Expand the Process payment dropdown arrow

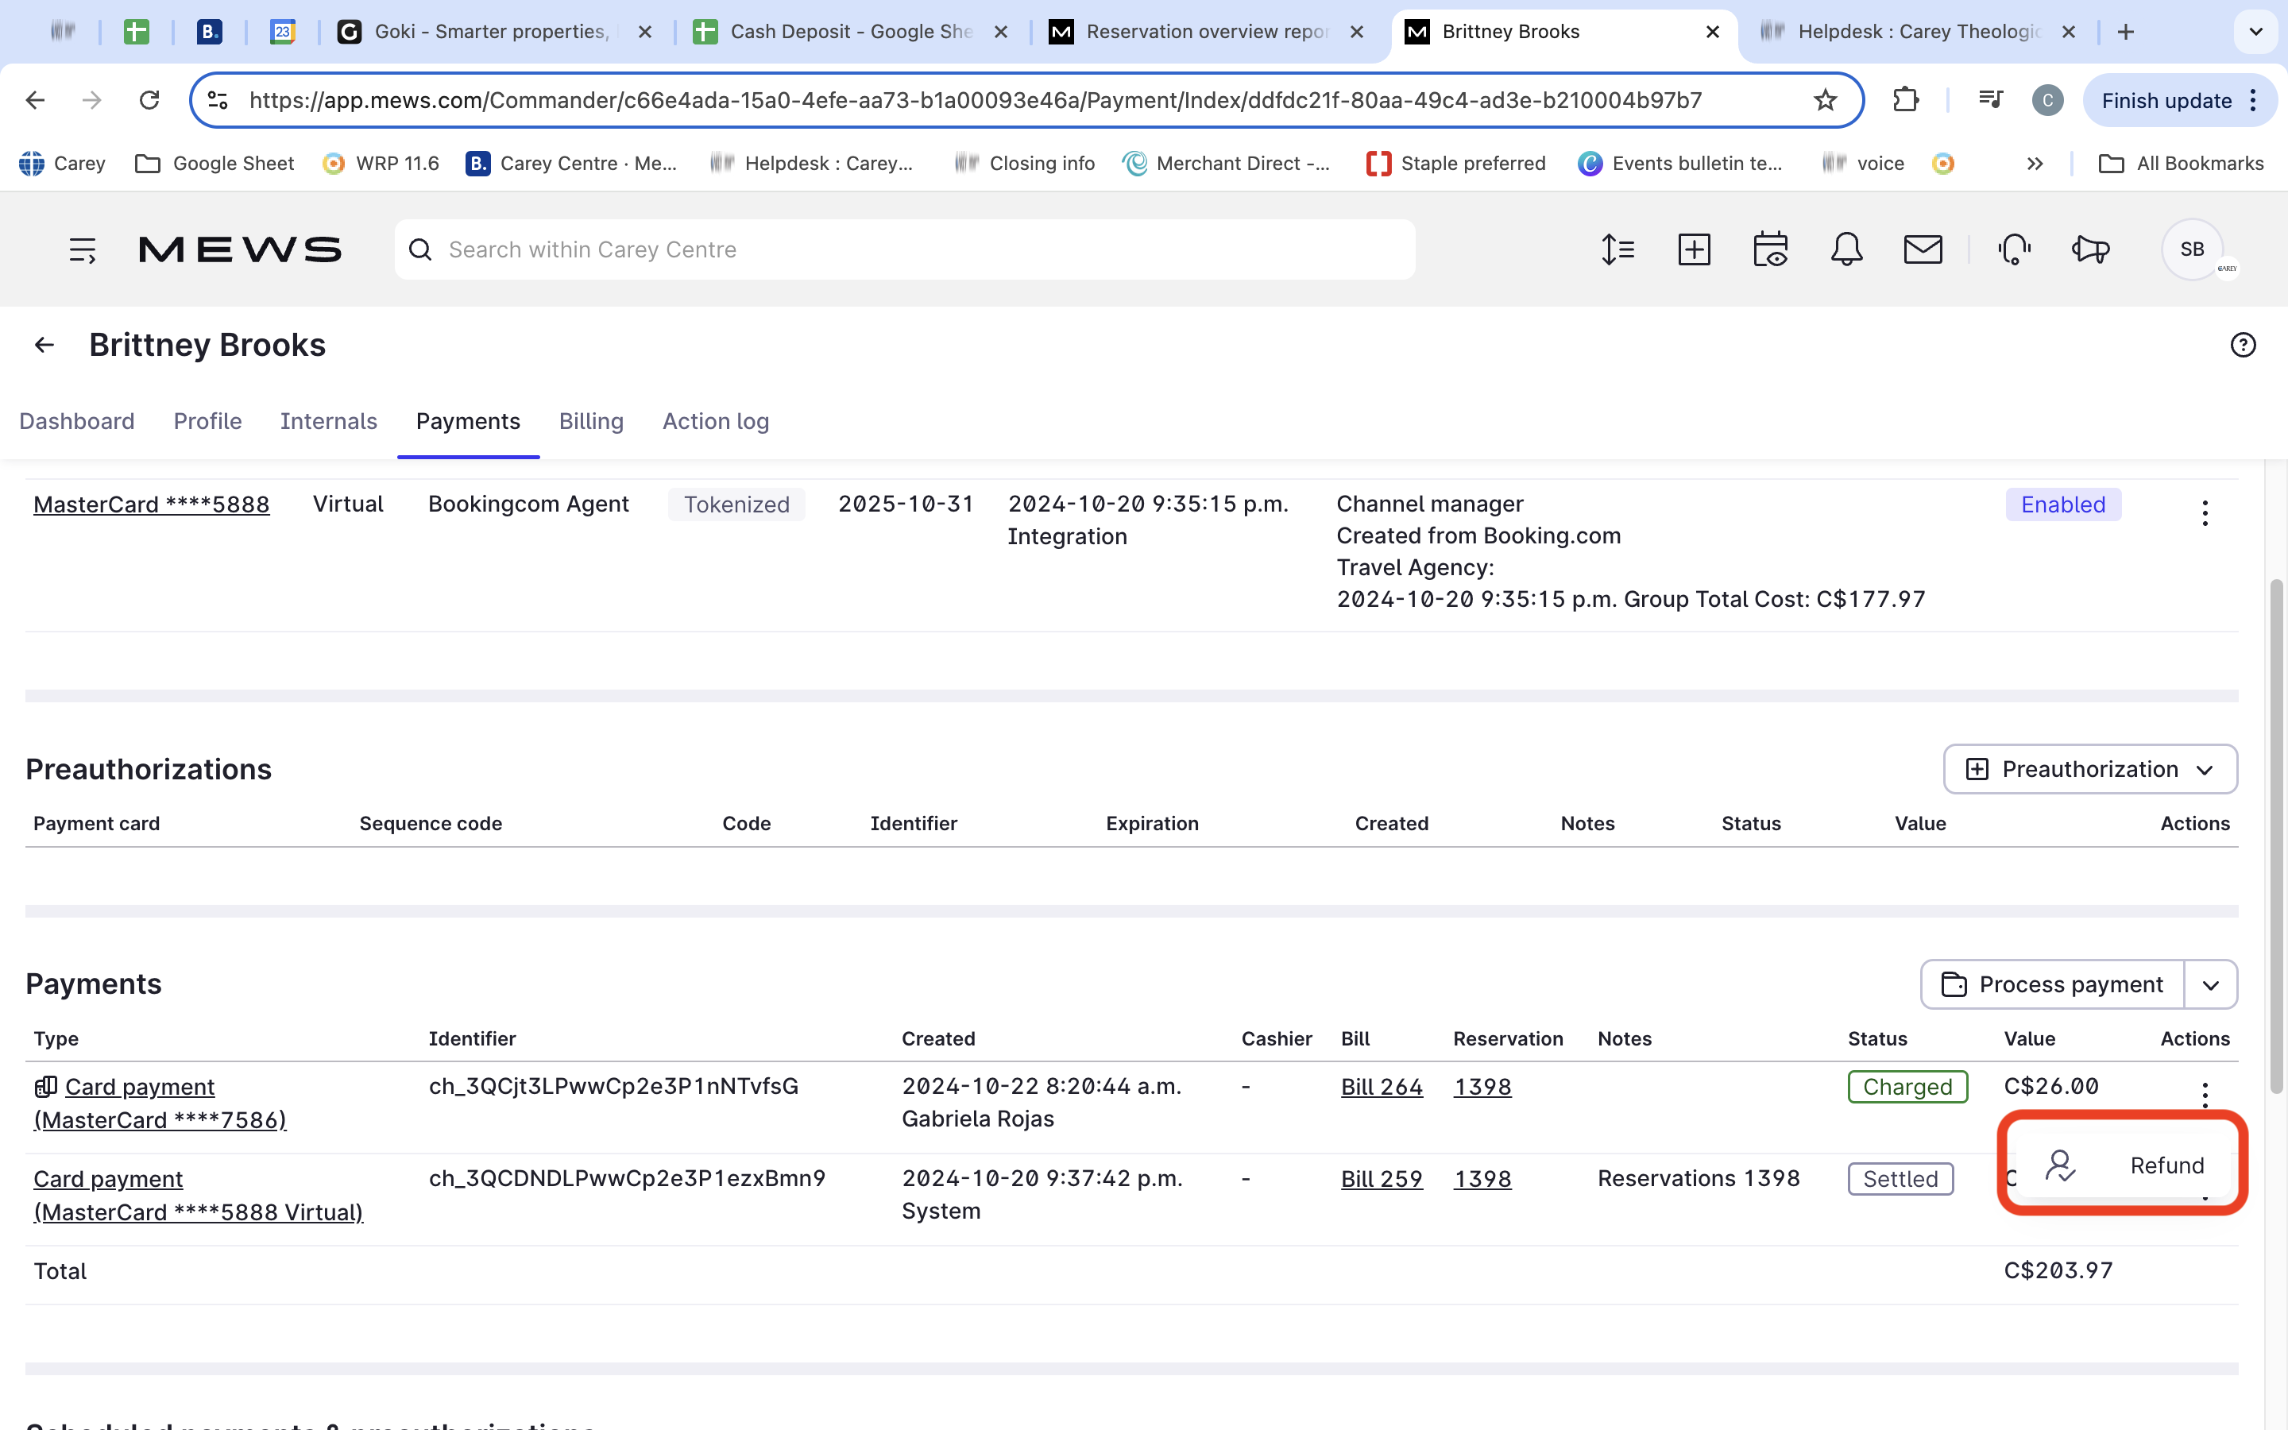(2210, 984)
